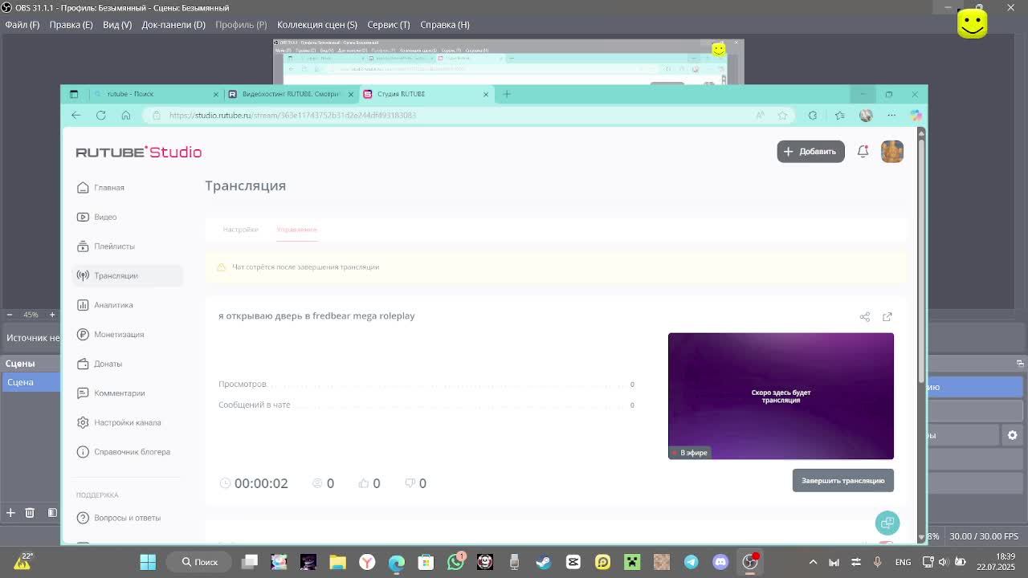Open the OBS settings gear icon at right
The image size is (1028, 578).
coord(1012,435)
